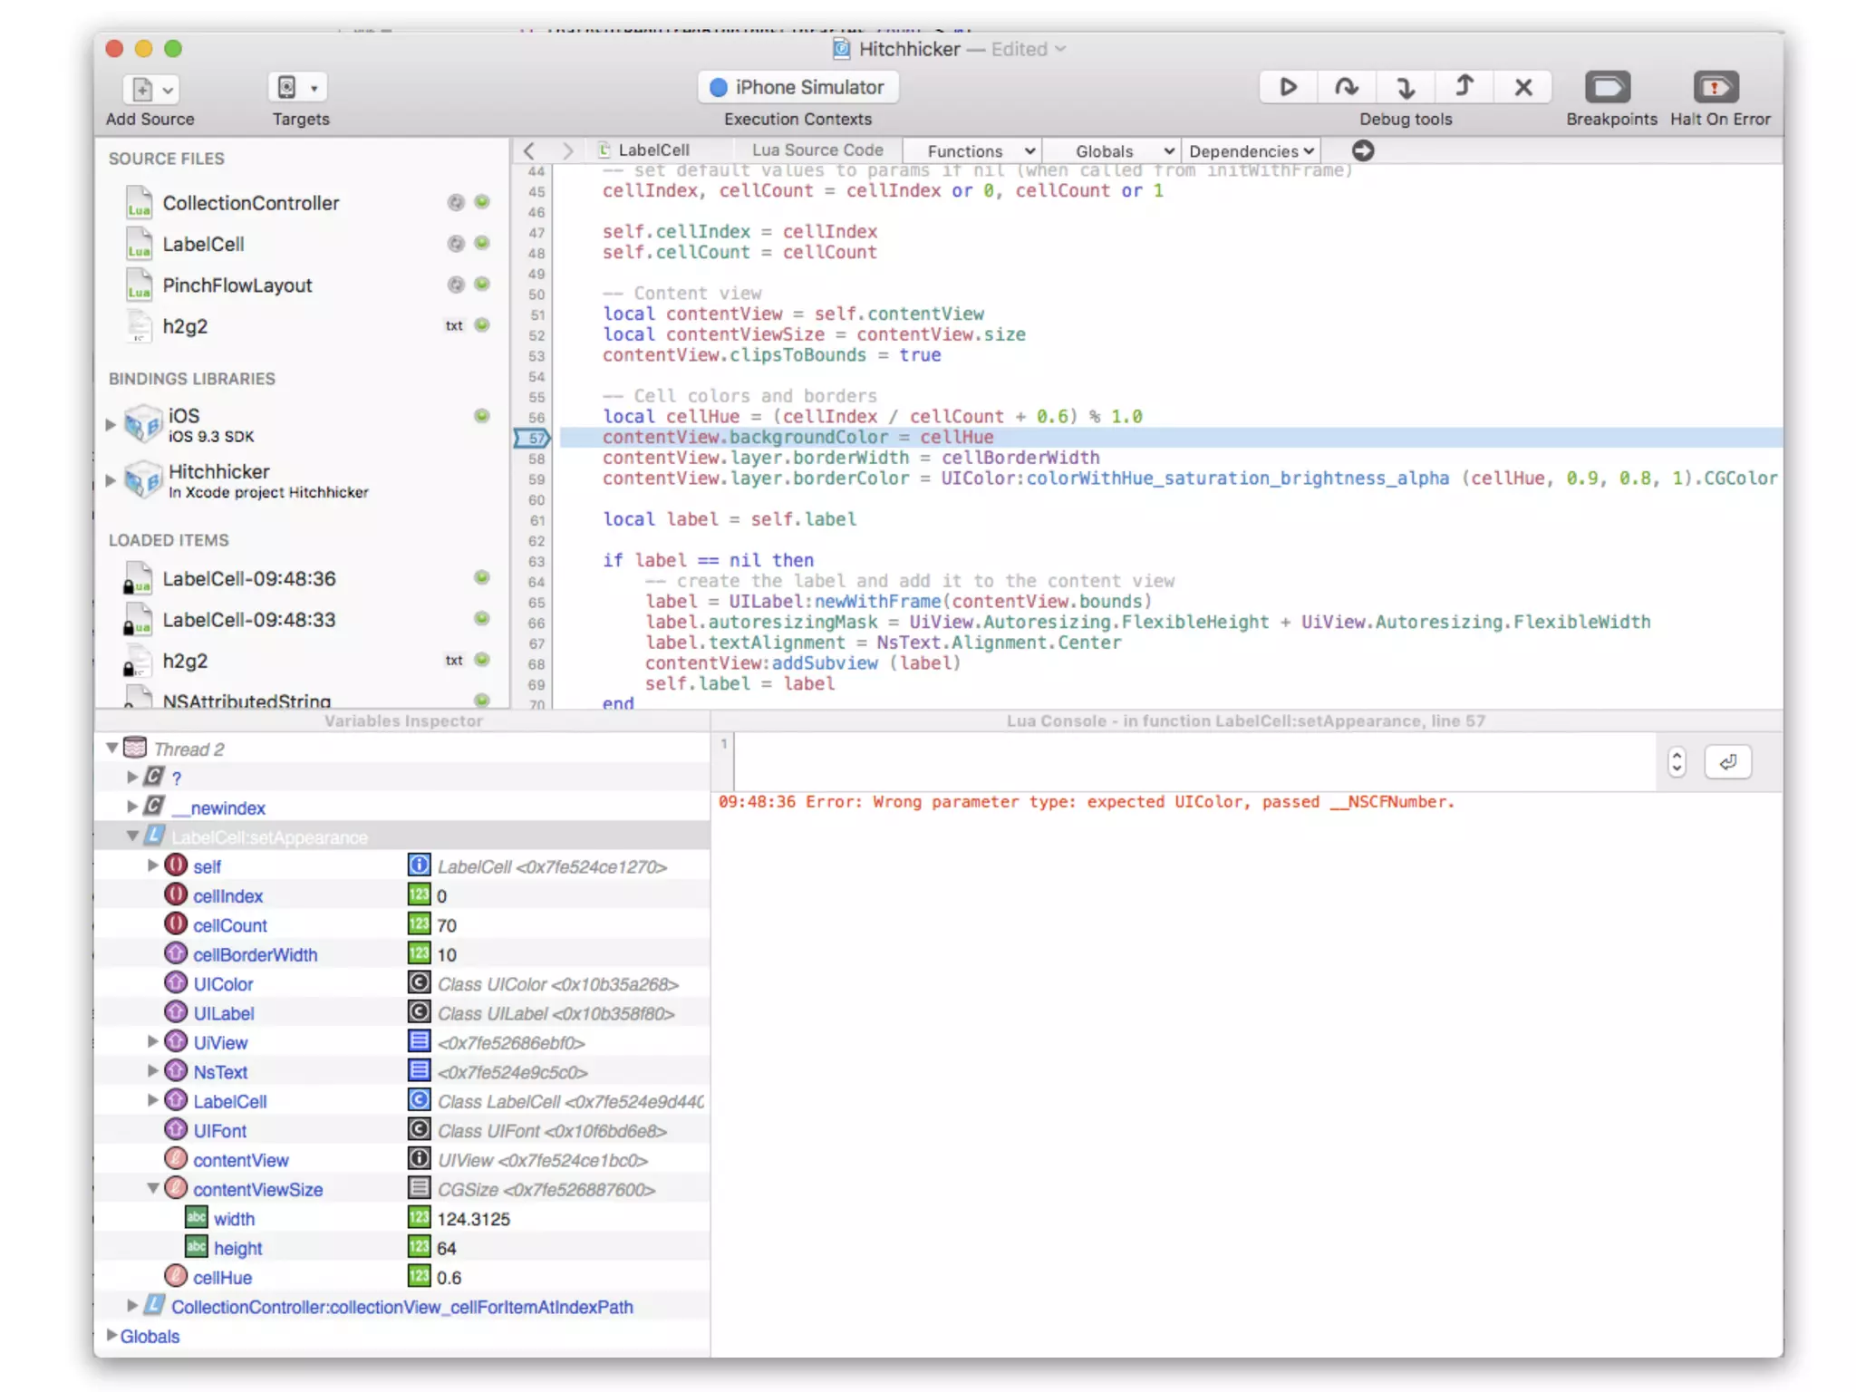This screenshot has width=1856, height=1392.
Task: Open the Globals dropdown in editor bar
Action: click(1111, 151)
